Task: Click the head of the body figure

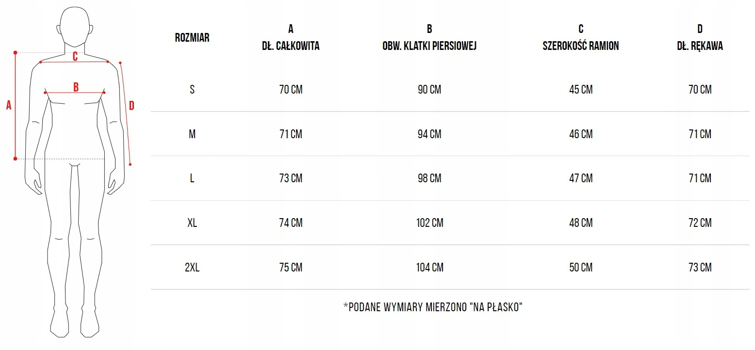Action: tap(75, 28)
